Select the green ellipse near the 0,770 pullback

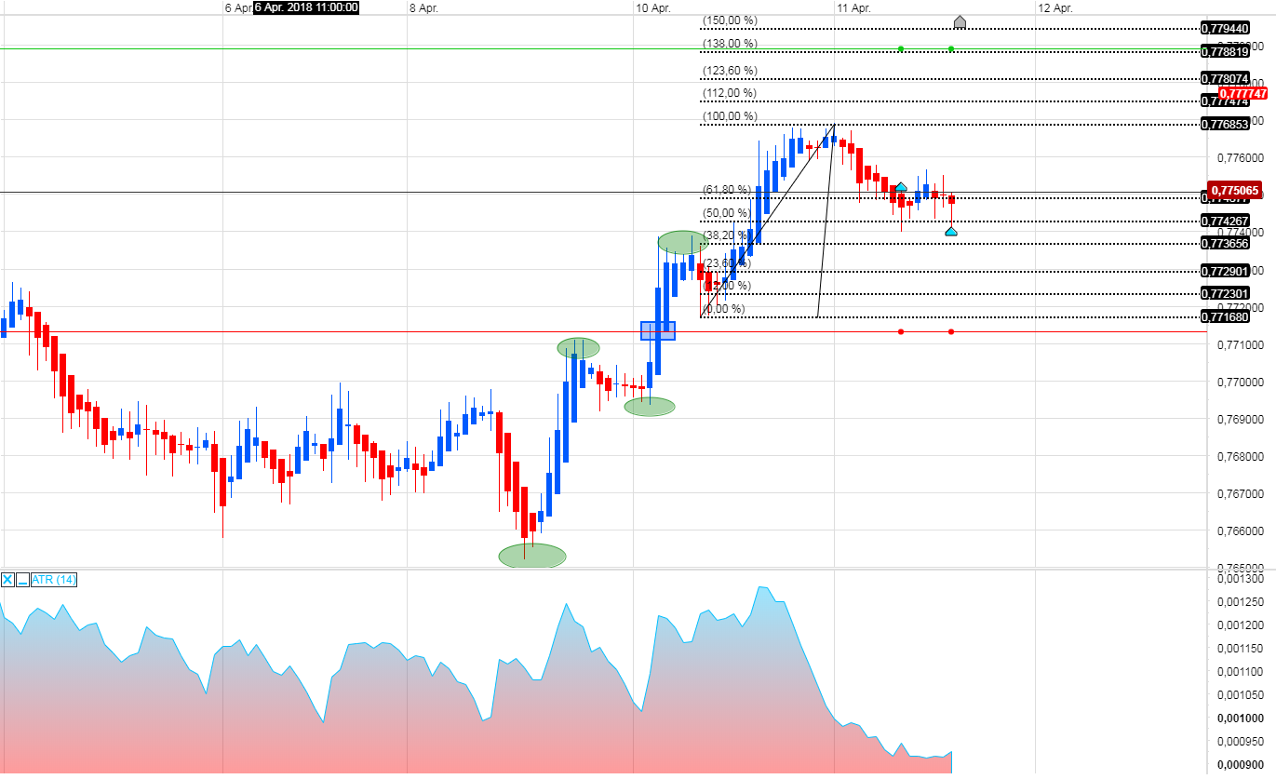click(x=650, y=407)
